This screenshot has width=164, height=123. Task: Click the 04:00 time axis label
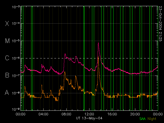click(43, 114)
